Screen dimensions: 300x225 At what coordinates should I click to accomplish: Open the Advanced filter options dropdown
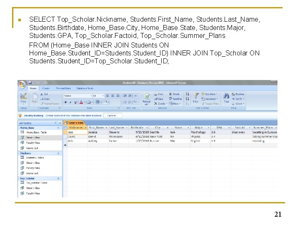click(210, 99)
